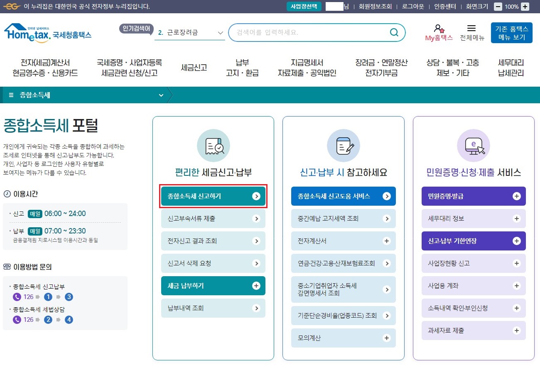Click arrow icon on 종합소득세 신고도움 서비스
Image resolution: width=540 pixels, height=367 pixels.
click(x=387, y=196)
